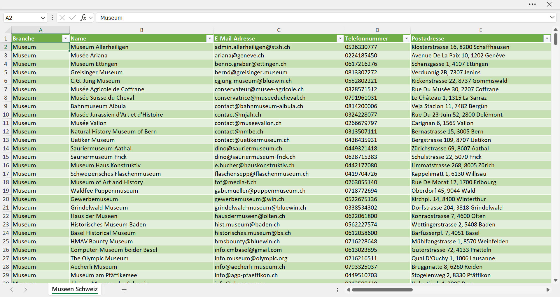The image size is (560, 297).
Task: Expand the Name Box dropdown arrow
Action: coord(43,18)
